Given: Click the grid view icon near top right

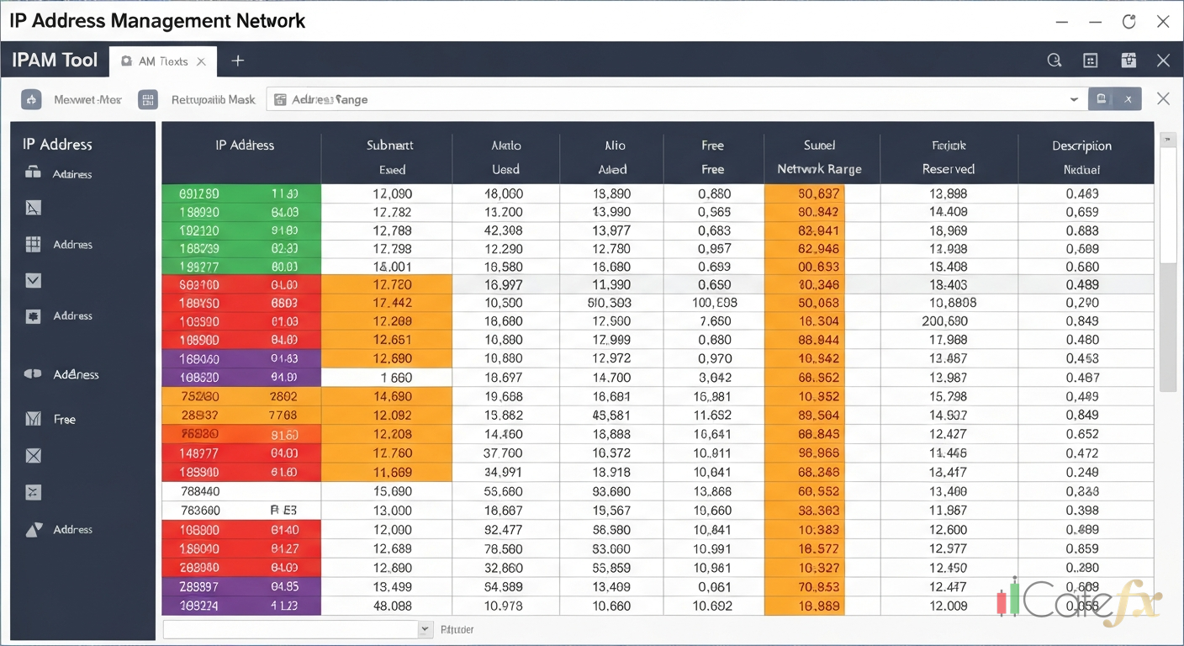Looking at the screenshot, I should pyautogui.click(x=1090, y=61).
